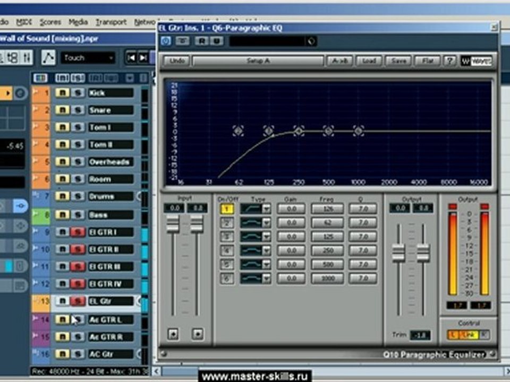Click the track colors icon above the track list
The width and height of the screenshot is (510, 382).
tap(40, 78)
